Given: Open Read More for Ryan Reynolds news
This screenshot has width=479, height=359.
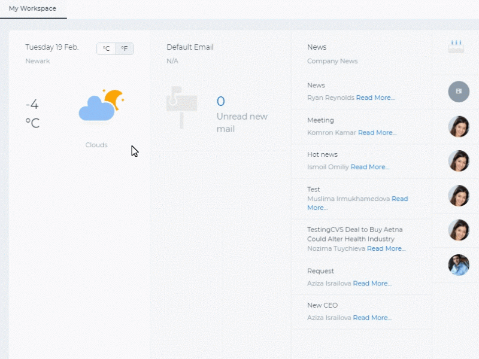Looking at the screenshot, I should pyautogui.click(x=375, y=98).
